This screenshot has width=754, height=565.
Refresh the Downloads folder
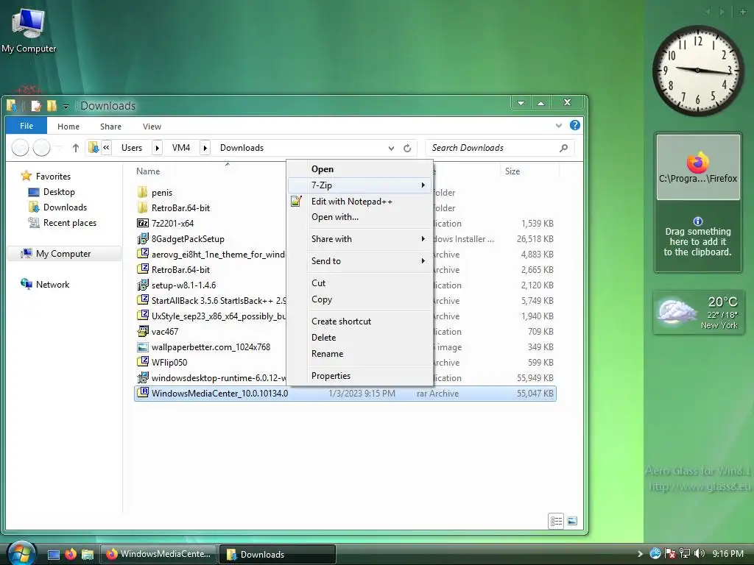tap(407, 148)
